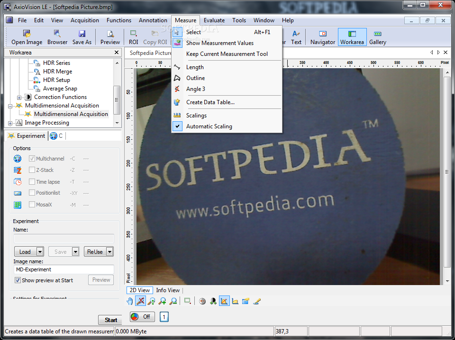The width and height of the screenshot is (455, 340).
Task: Toggle Automatic Scaling in Measure menu
Action: (227, 126)
